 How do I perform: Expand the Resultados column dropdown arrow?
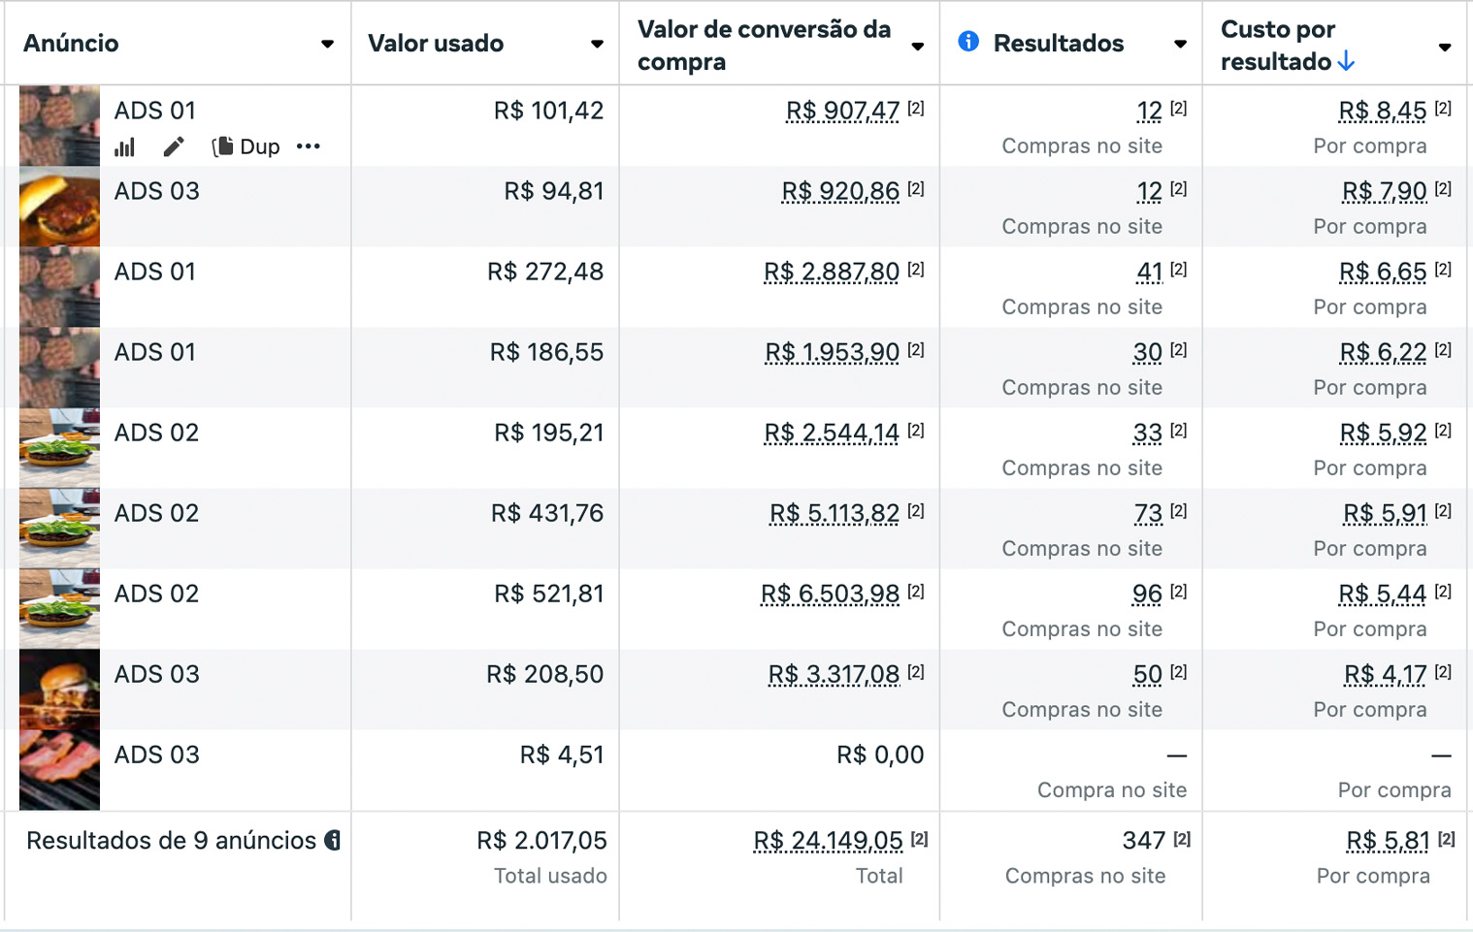click(x=1180, y=44)
